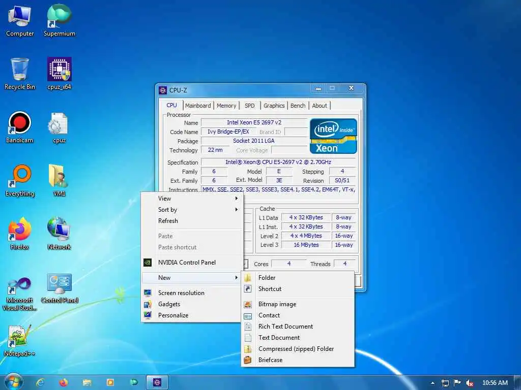The height and width of the screenshot is (390, 521).
Task: Open the SPD tab
Action: click(249, 106)
